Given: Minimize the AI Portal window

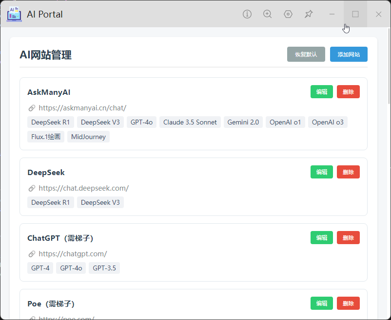Looking at the screenshot, I should click(x=332, y=14).
